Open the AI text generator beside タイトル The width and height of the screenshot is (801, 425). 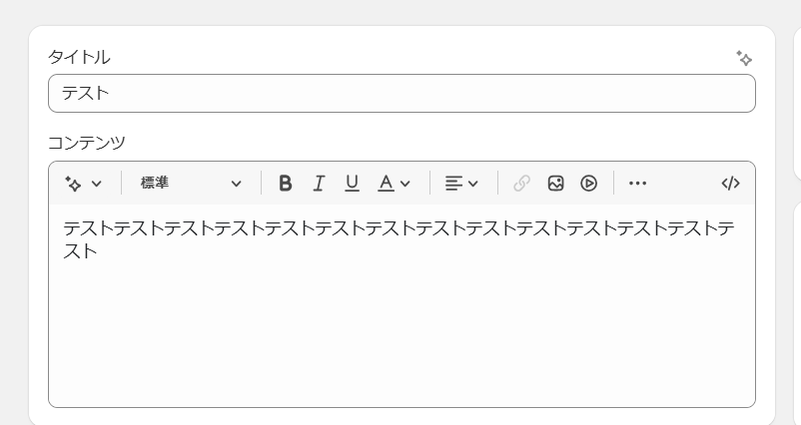[744, 58]
